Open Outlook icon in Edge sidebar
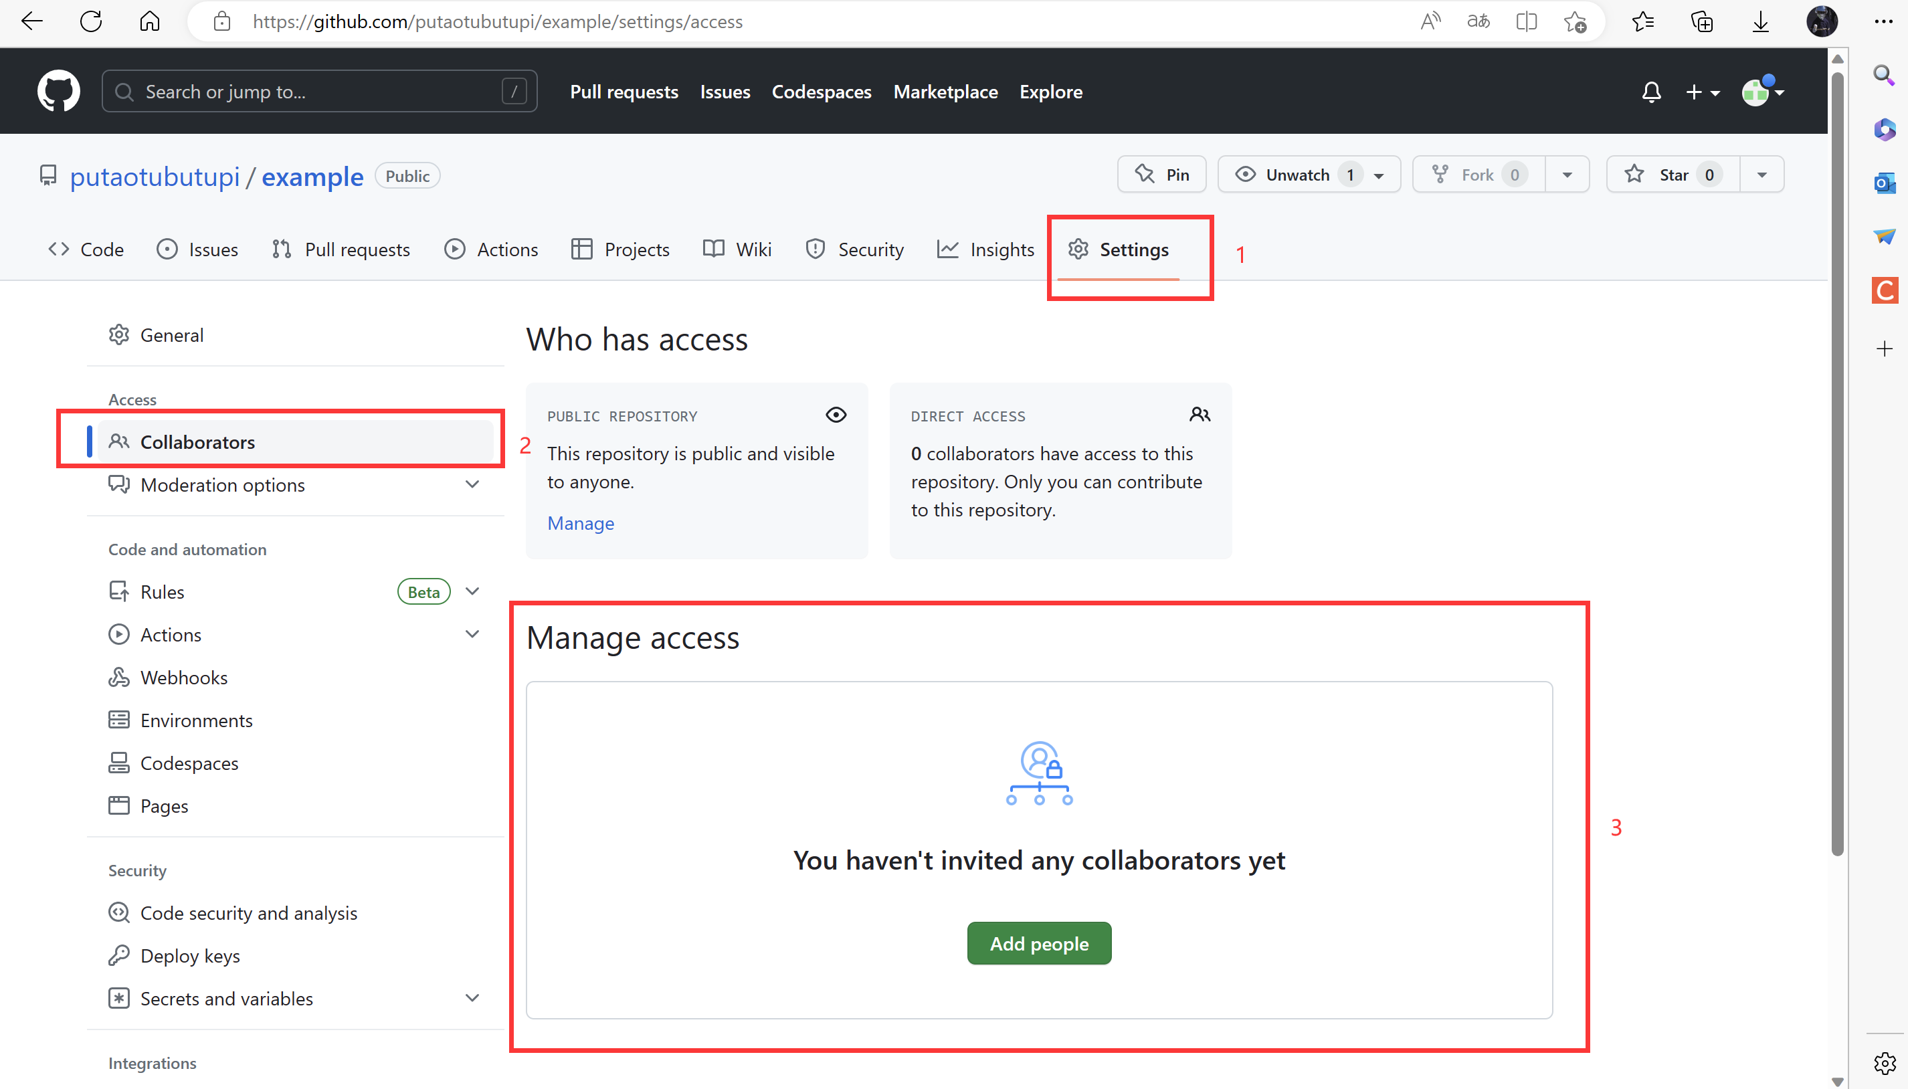The image size is (1908, 1089). [1884, 183]
